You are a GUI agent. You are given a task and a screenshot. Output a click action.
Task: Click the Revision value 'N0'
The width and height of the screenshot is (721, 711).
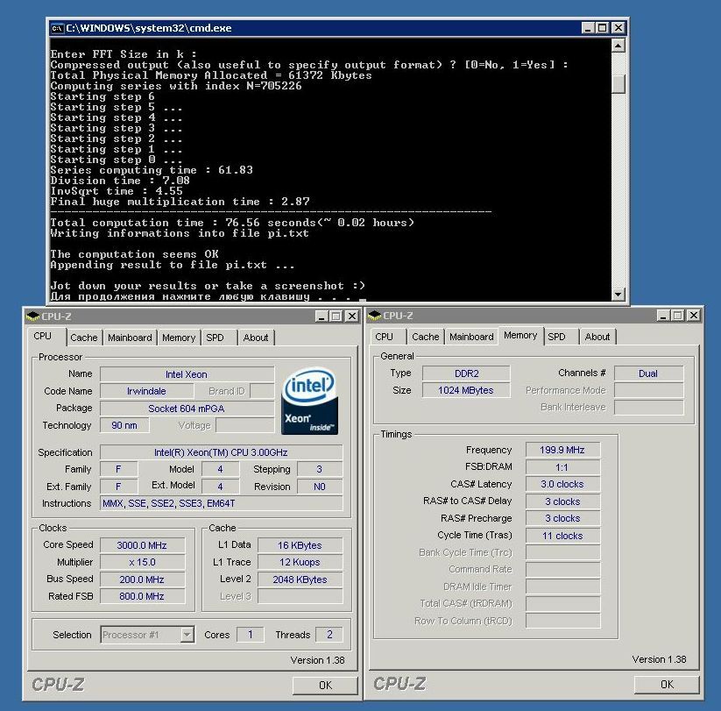320,487
